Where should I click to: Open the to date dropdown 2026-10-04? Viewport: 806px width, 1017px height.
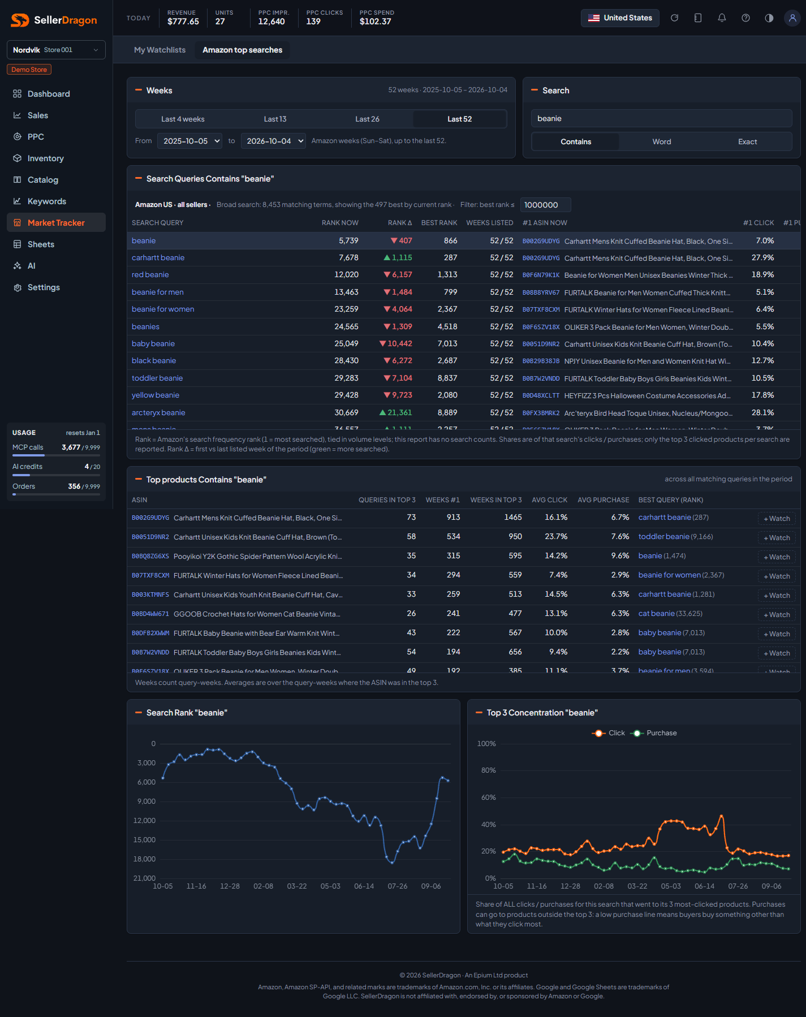pos(273,141)
